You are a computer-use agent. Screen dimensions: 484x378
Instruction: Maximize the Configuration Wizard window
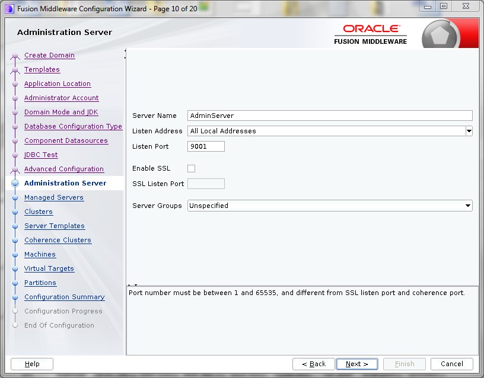(x=444, y=7)
